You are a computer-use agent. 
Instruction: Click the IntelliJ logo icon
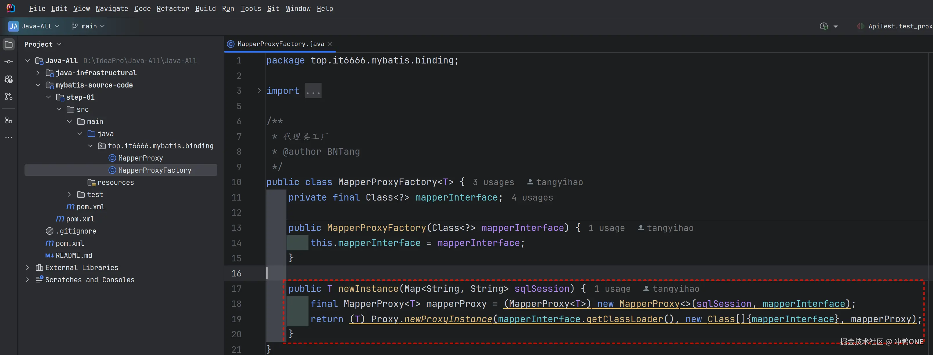(x=11, y=8)
